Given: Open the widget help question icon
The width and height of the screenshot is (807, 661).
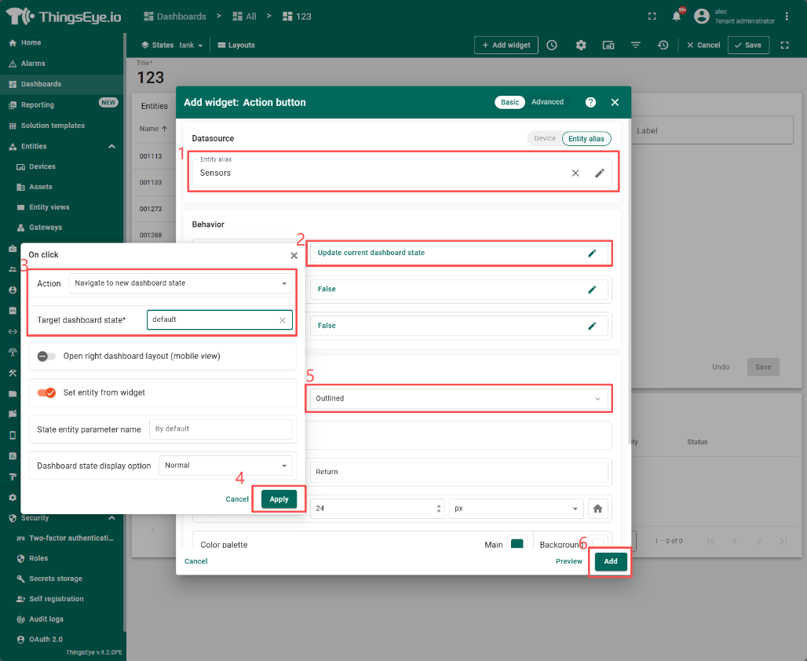Looking at the screenshot, I should point(590,102).
